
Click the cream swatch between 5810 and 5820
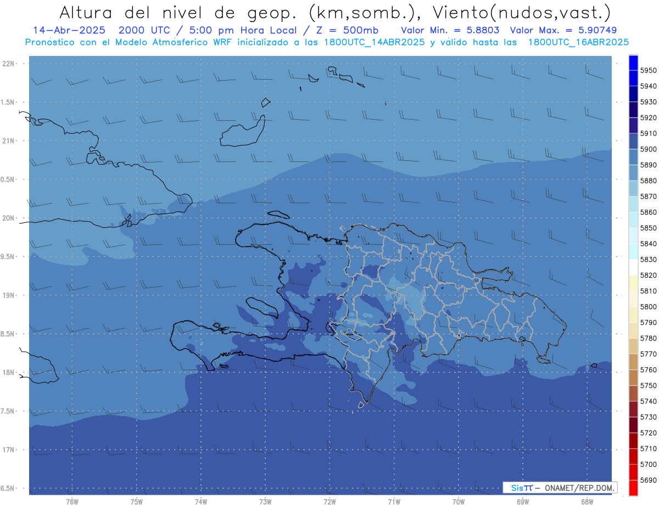633,283
